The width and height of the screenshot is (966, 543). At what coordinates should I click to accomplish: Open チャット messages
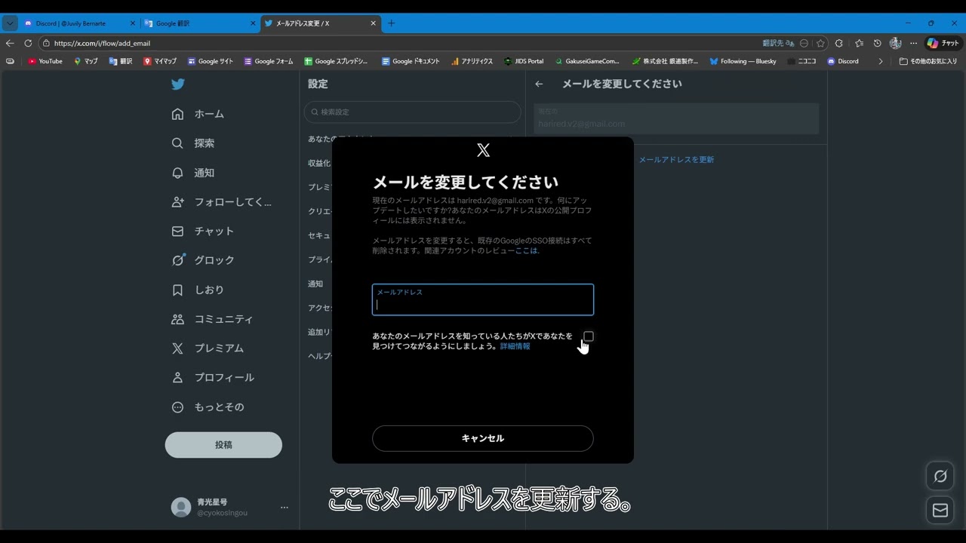203,232
